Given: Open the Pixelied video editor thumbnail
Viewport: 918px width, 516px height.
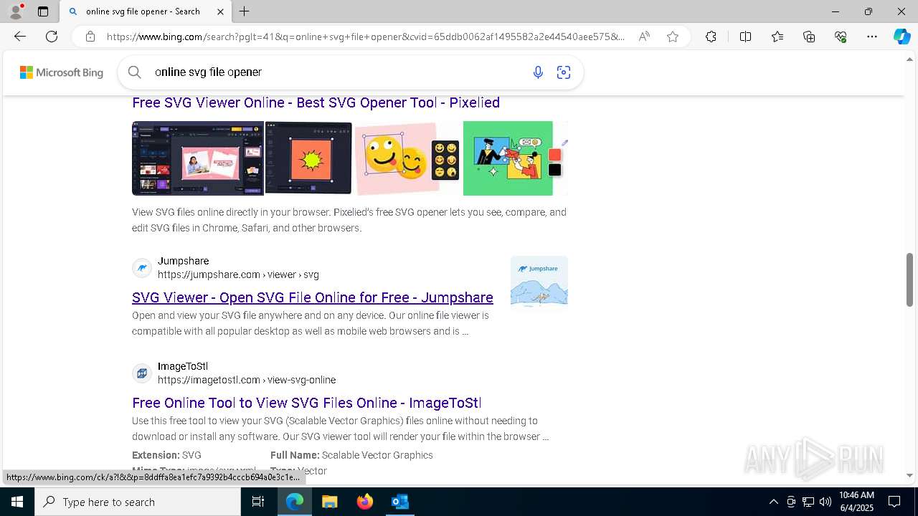Looking at the screenshot, I should [198, 158].
